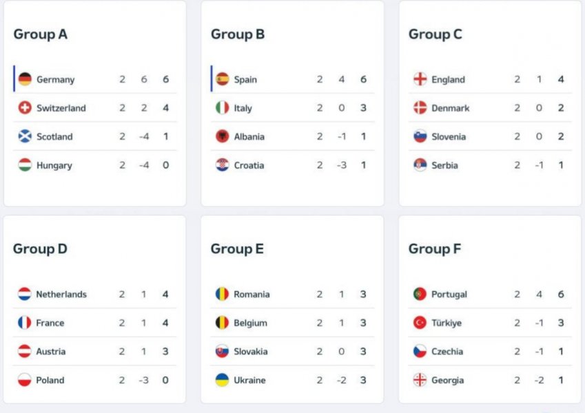Click the England flag icon

[x=420, y=79]
